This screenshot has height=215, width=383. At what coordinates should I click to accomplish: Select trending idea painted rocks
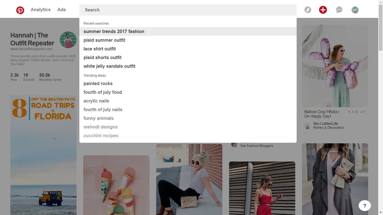98,83
